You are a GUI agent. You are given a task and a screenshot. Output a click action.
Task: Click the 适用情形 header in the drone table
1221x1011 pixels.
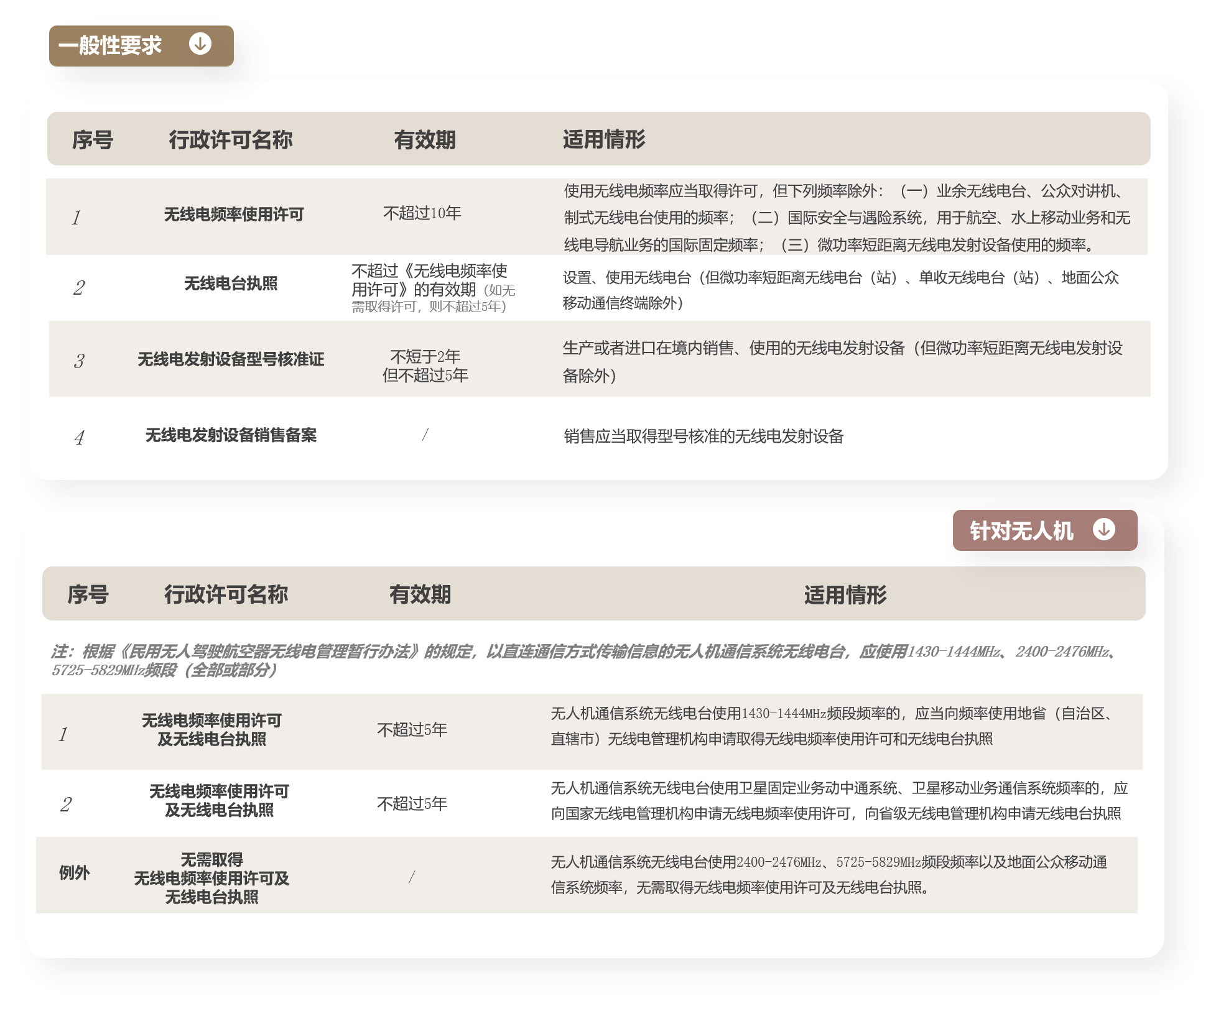[x=847, y=596]
